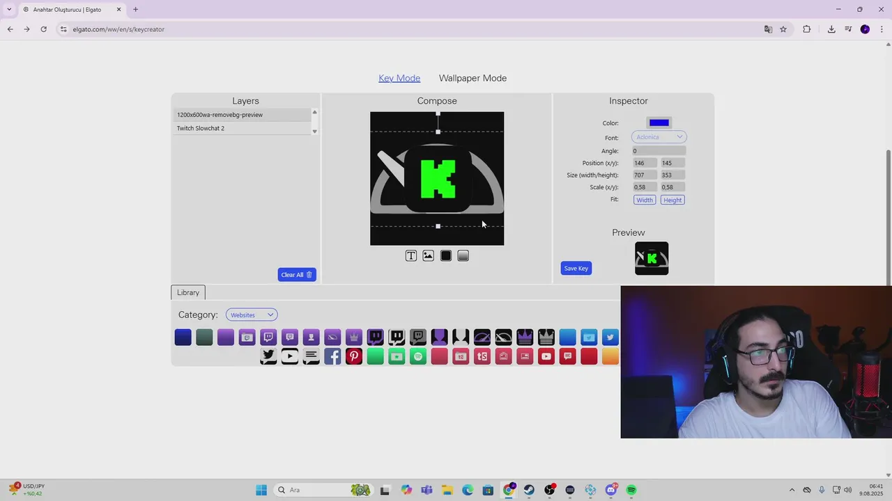The height and width of the screenshot is (501, 892).
Task: Open Steam from the taskbar
Action: (x=529, y=490)
